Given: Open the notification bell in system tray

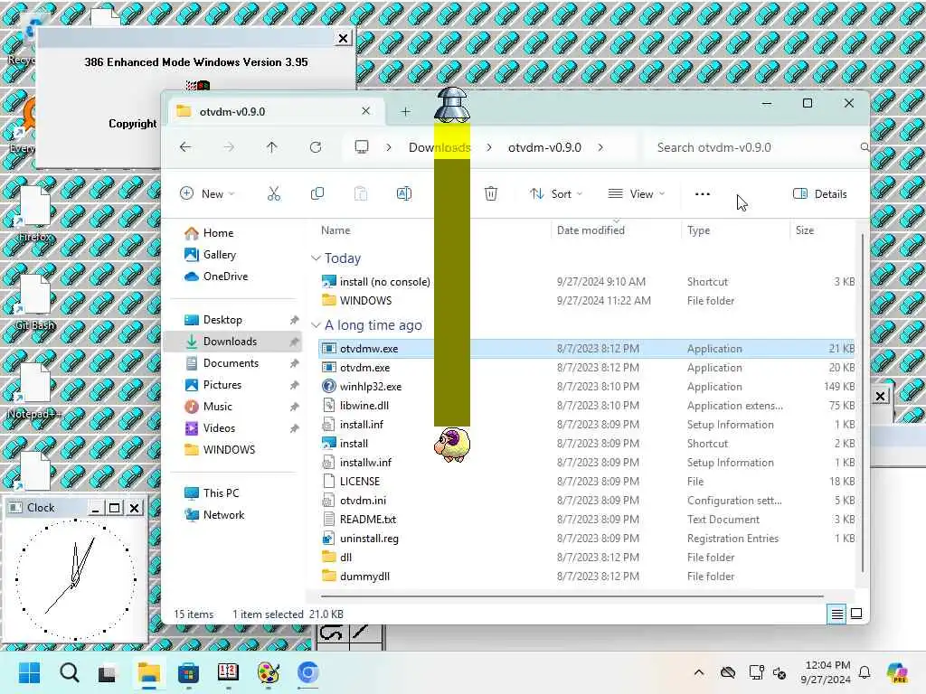Looking at the screenshot, I should pos(864,672).
